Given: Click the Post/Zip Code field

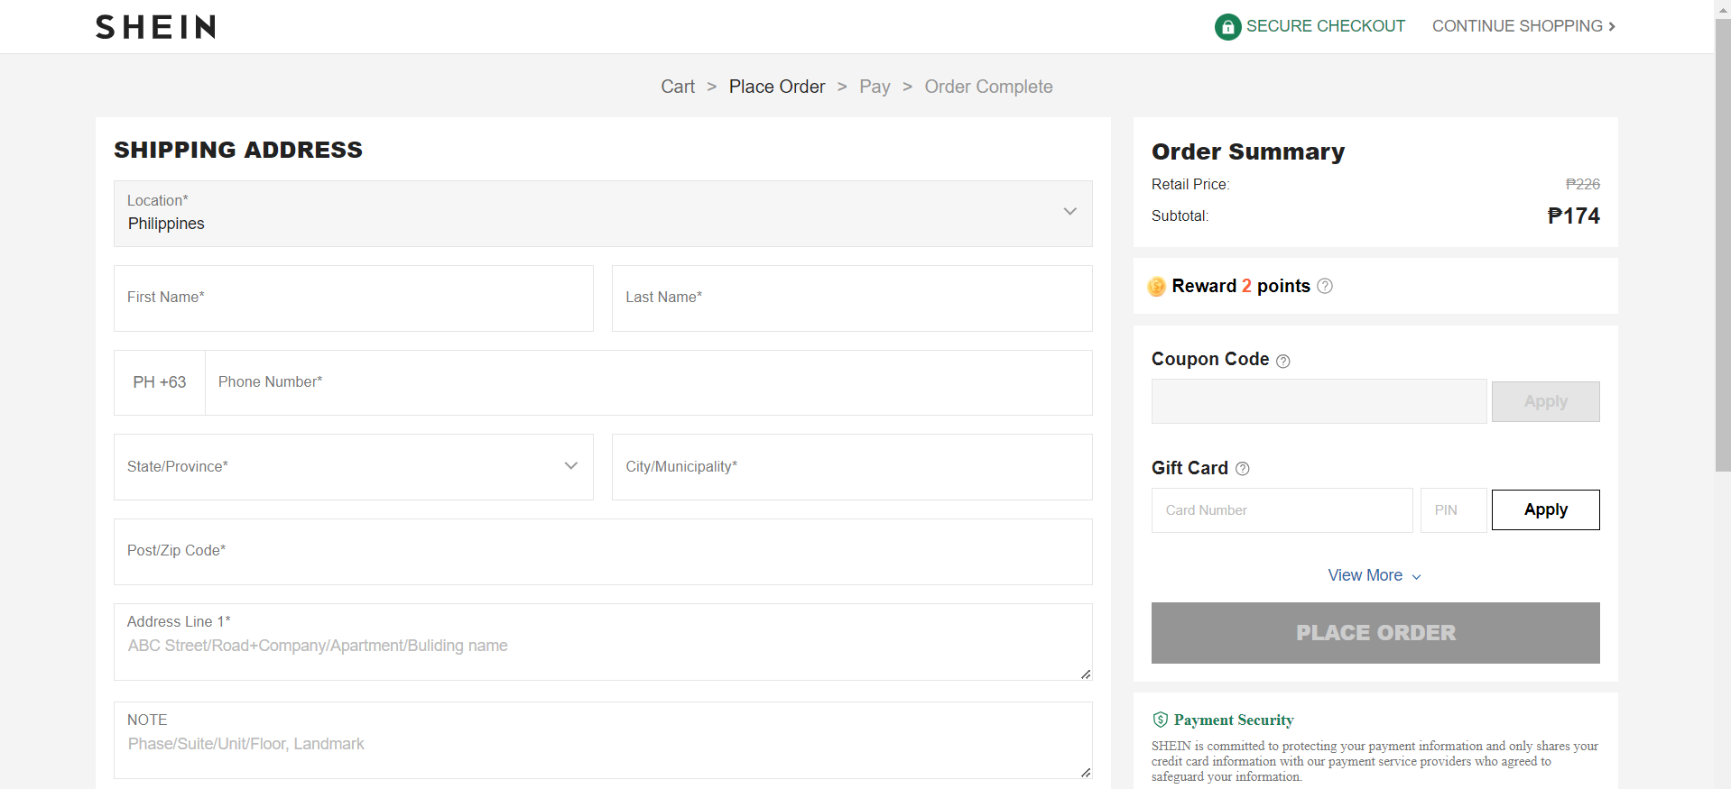Looking at the screenshot, I should coord(603,552).
